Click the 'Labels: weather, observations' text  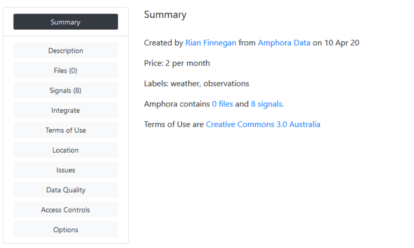(196, 84)
